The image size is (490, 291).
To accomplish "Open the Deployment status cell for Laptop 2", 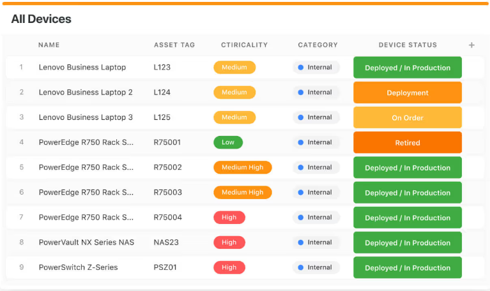I will 407,93.
